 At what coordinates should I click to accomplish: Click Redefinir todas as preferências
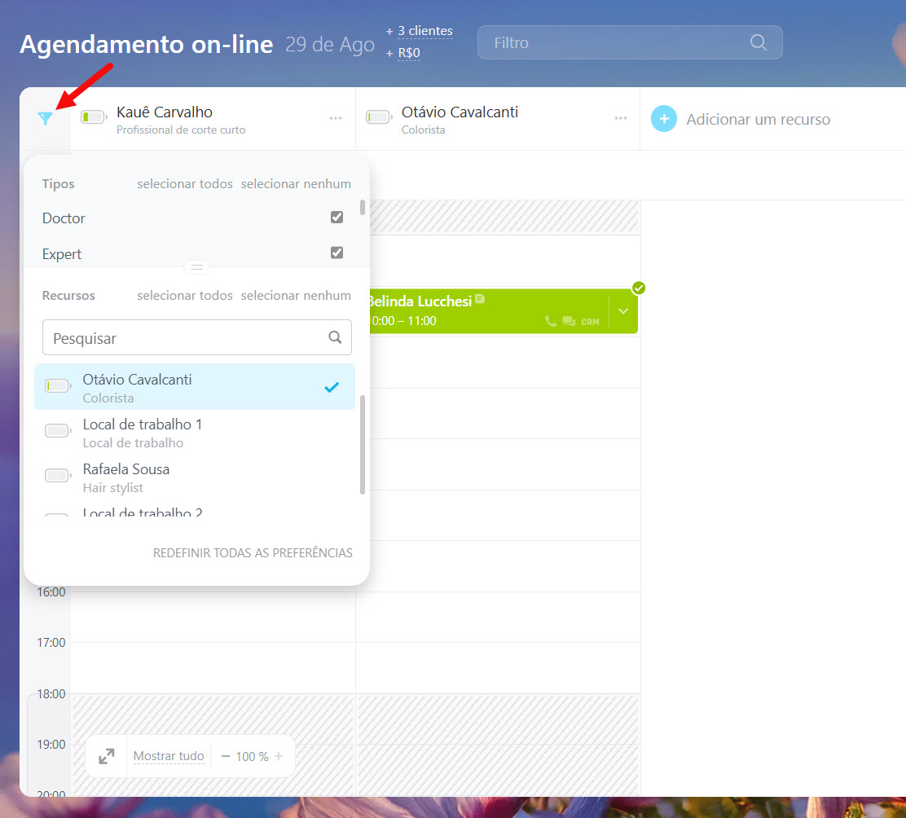253,553
